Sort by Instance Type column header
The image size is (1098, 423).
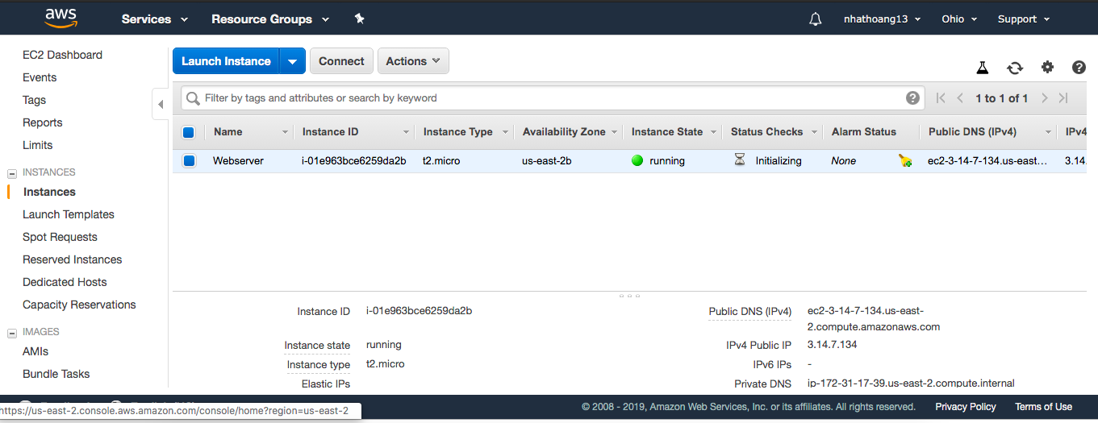pos(465,132)
